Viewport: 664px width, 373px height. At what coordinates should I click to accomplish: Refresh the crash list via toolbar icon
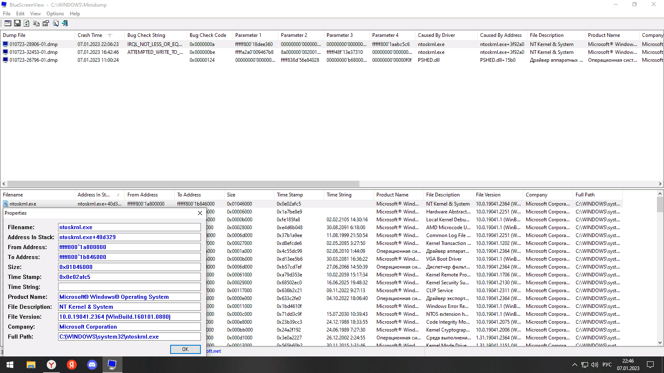[27, 24]
